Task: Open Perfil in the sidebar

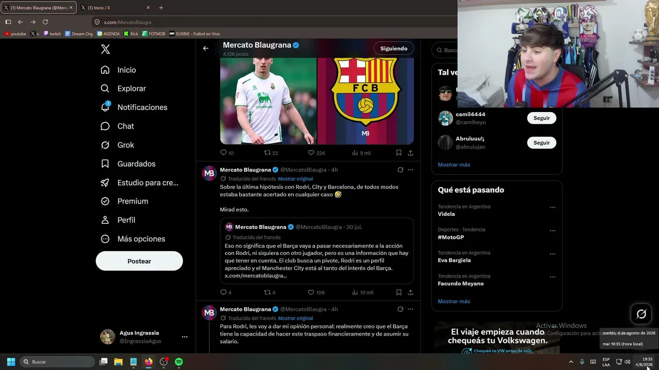Action: click(x=118, y=220)
